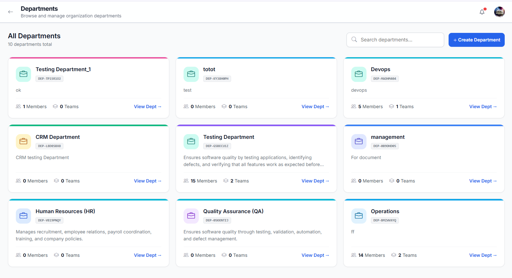Click Testing Department_1 briefcase icon
This screenshot has height=278, width=512.
23,74
